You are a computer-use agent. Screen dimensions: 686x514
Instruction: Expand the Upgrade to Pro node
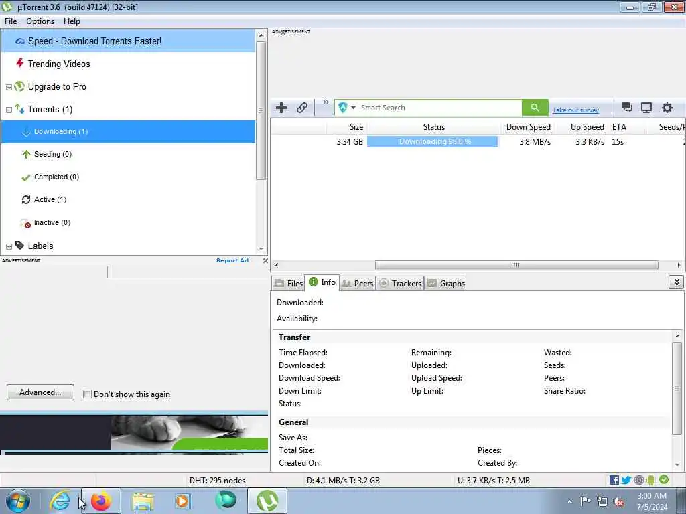click(9, 87)
